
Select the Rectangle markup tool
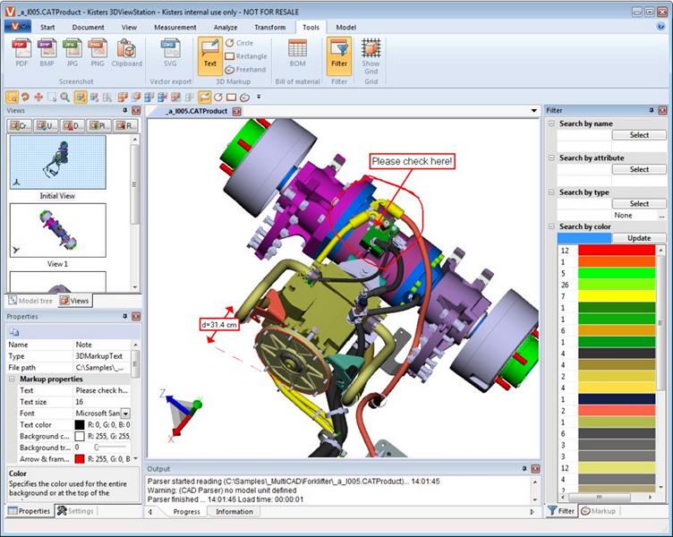coord(246,56)
